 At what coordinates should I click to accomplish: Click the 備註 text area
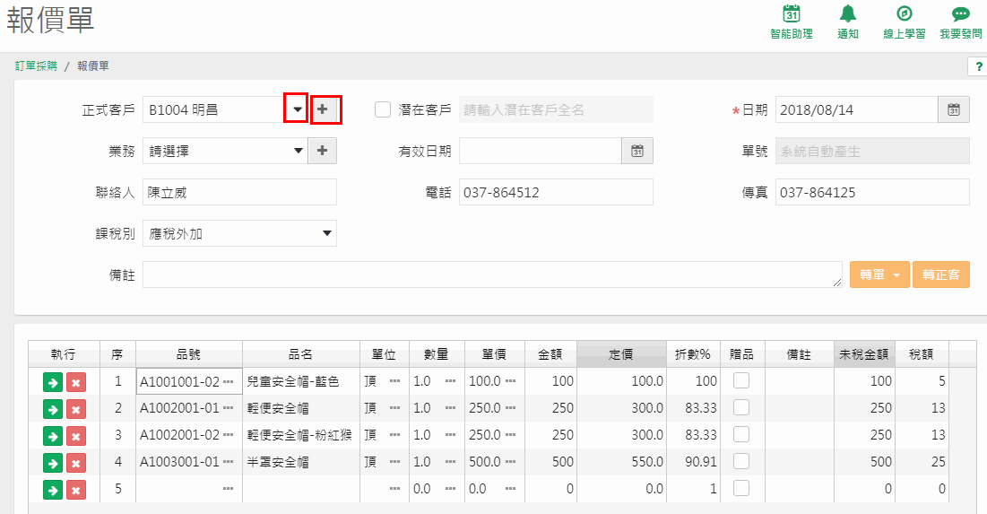(x=492, y=274)
